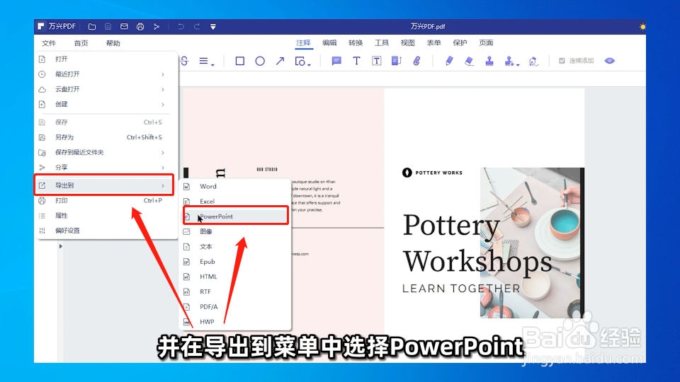
Task: Open the 帮助 menu
Action: coord(113,43)
